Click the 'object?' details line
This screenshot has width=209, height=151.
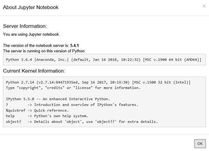tap(82, 122)
